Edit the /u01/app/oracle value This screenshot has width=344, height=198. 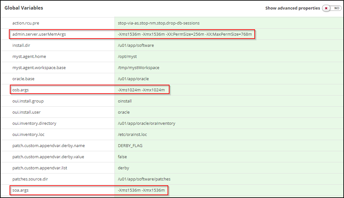pos(133,79)
